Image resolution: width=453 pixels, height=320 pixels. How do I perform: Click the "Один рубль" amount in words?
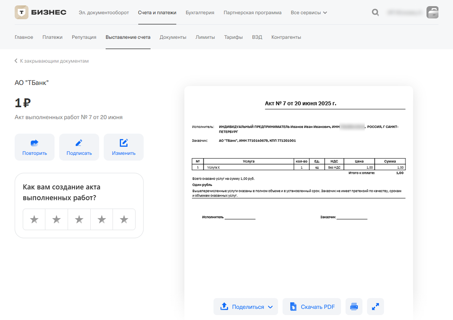click(202, 185)
